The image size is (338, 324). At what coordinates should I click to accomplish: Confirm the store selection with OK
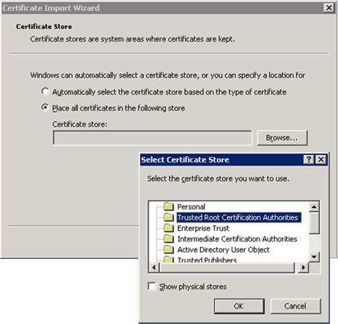239,306
